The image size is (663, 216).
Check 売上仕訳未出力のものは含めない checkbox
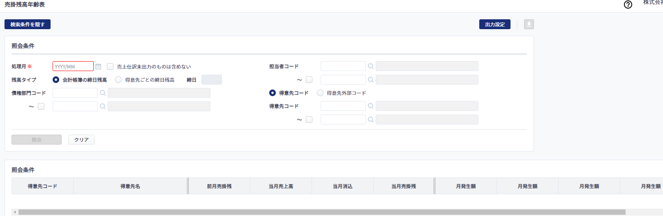110,67
